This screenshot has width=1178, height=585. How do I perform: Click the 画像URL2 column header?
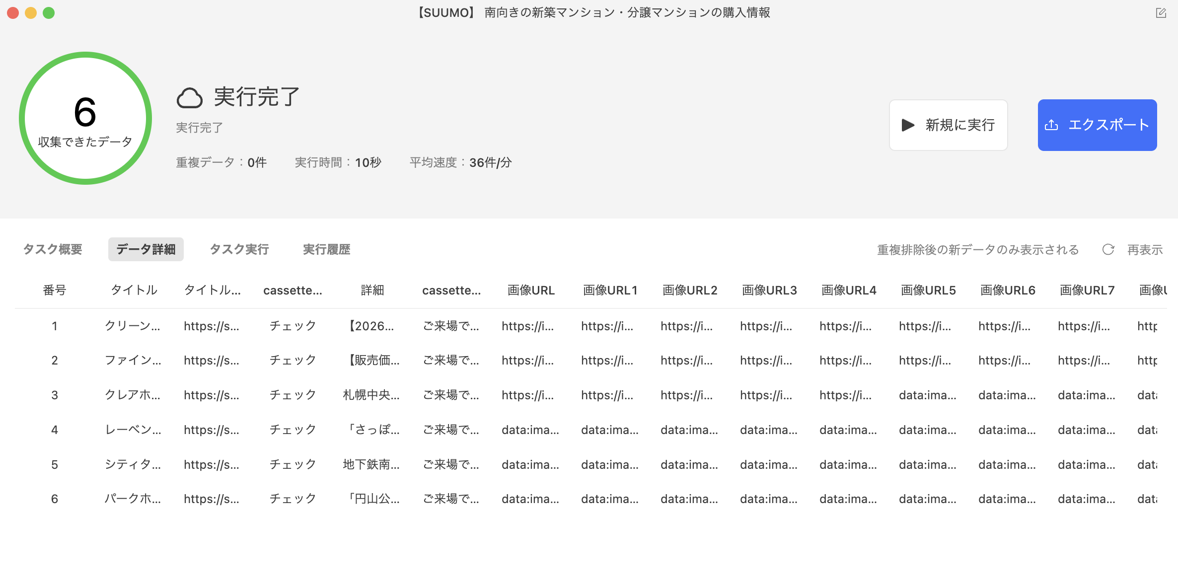point(690,290)
